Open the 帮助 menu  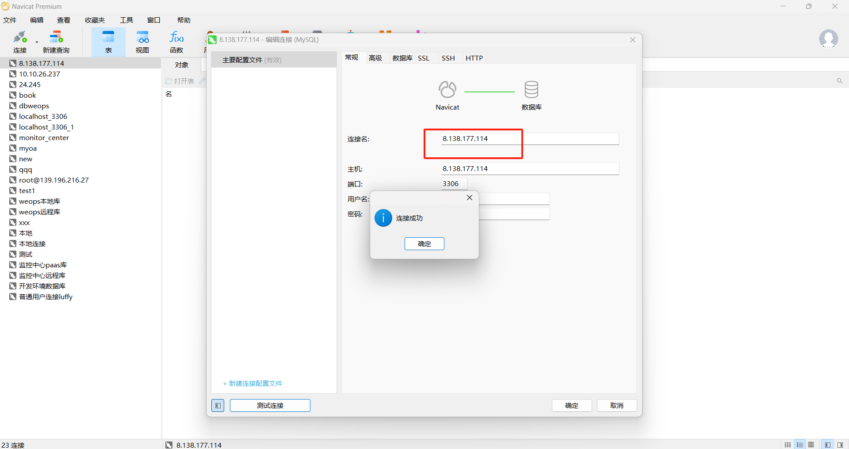point(184,20)
